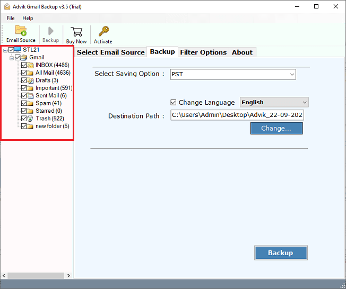346x289 pixels.
Task: Uncheck the Spam (41) checkbox
Action: [24, 103]
